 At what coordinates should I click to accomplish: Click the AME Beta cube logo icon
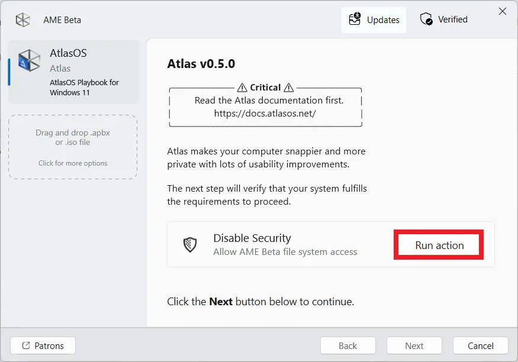[x=22, y=20]
